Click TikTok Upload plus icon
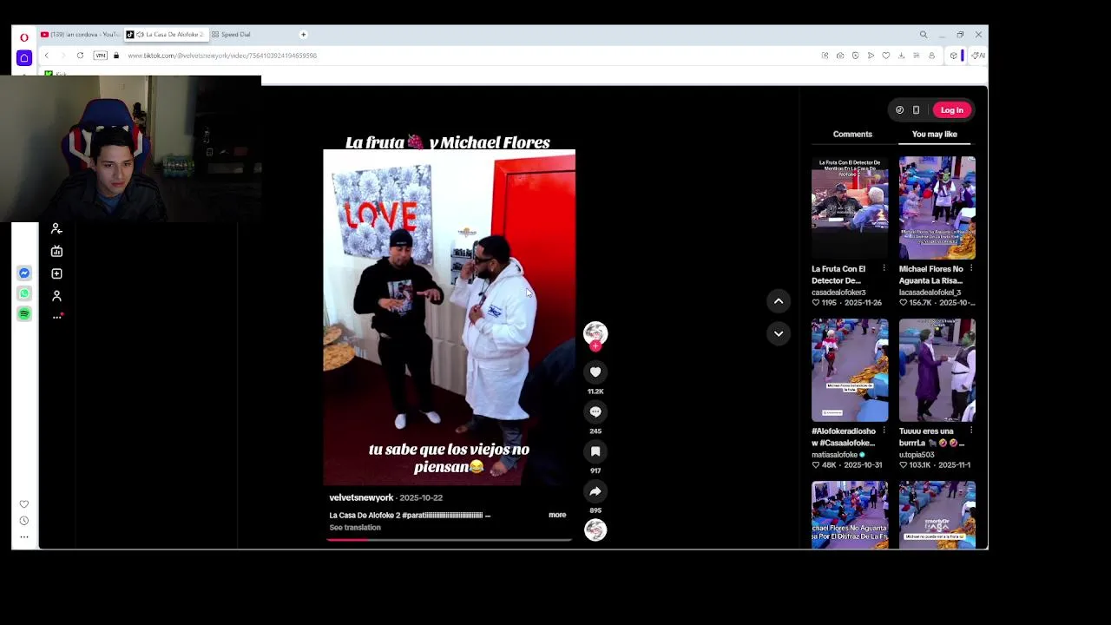The image size is (1111, 625). pyautogui.click(x=56, y=273)
